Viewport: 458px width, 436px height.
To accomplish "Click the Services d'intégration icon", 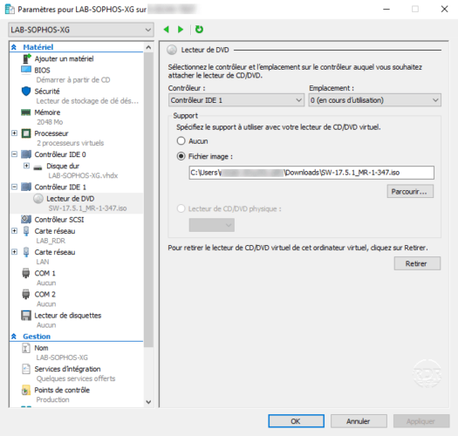I will tap(26, 369).
